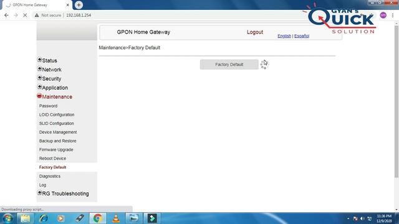Open SLID Configuration page
This screenshot has height=224, width=399.
(56, 123)
